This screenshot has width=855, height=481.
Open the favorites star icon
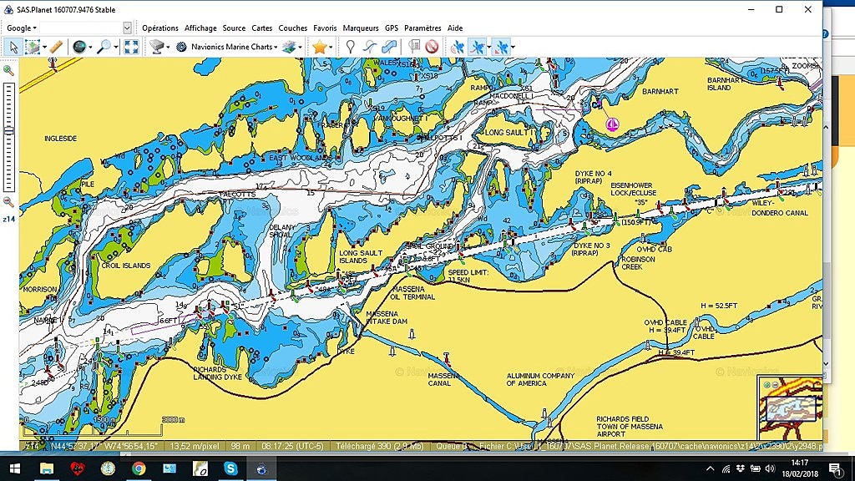(x=320, y=47)
